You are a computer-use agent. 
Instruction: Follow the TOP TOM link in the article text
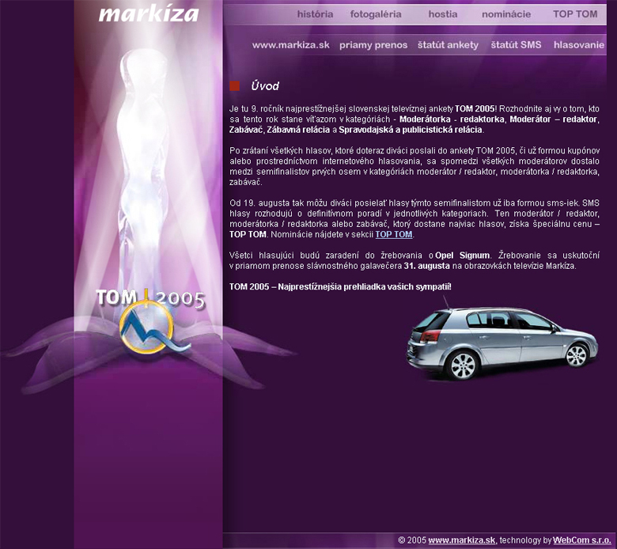(x=393, y=235)
